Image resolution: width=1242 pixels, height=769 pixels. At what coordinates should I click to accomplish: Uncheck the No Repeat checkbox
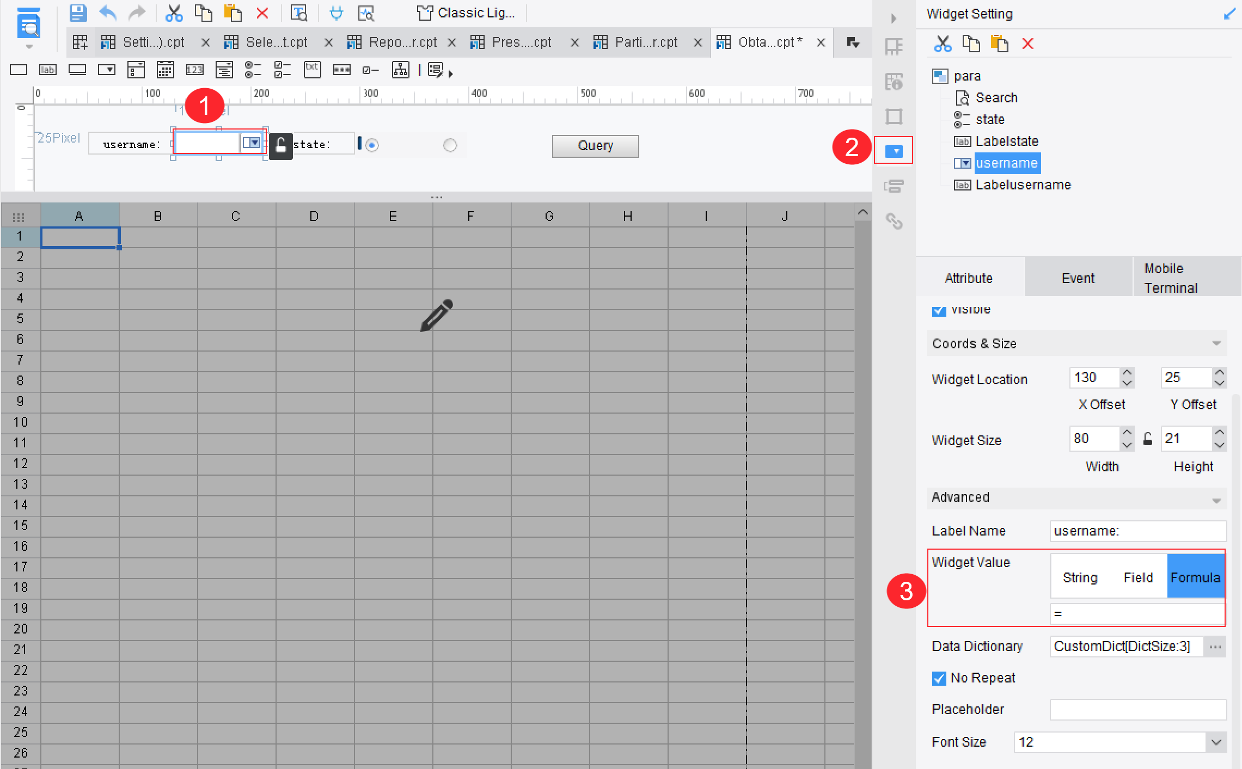point(939,678)
